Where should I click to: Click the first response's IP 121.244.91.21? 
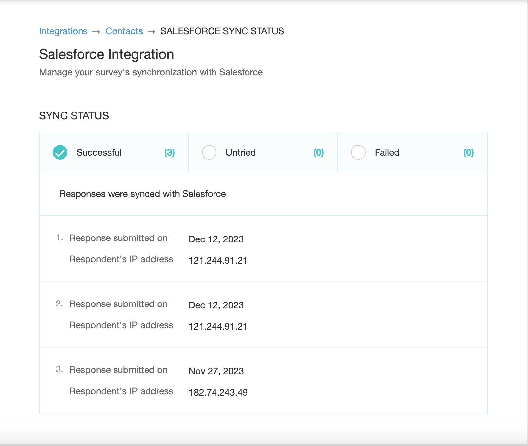pos(218,261)
